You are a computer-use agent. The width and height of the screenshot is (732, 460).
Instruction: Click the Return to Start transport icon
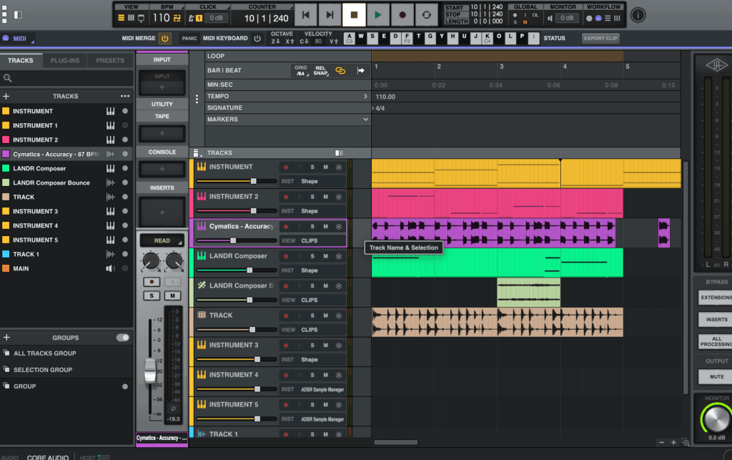coord(306,14)
